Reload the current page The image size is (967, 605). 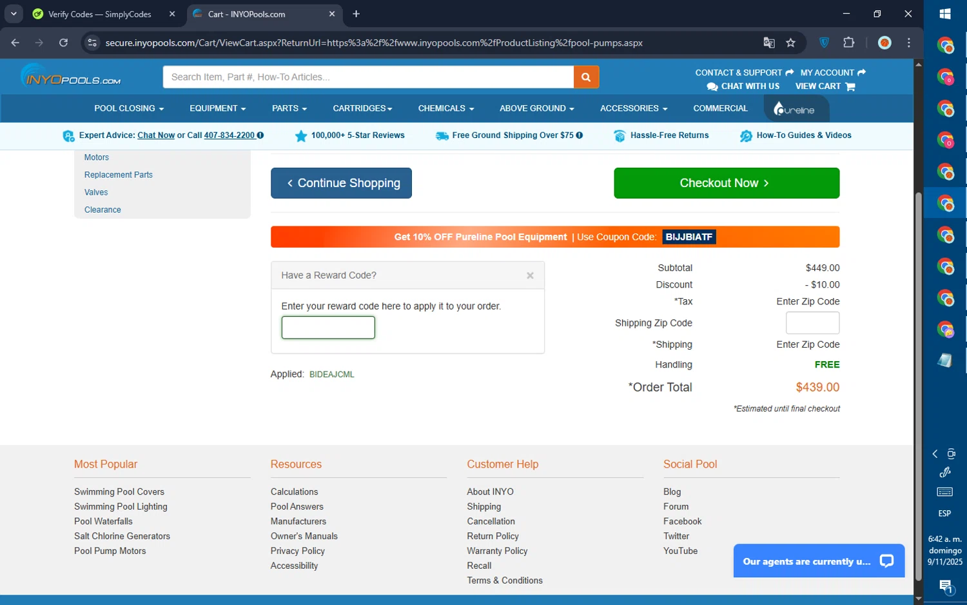[x=63, y=43]
